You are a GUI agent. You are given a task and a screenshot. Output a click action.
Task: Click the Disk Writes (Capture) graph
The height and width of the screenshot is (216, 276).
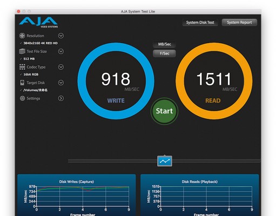(77, 195)
